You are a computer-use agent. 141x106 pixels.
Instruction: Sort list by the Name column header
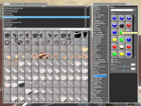coord(43,6)
